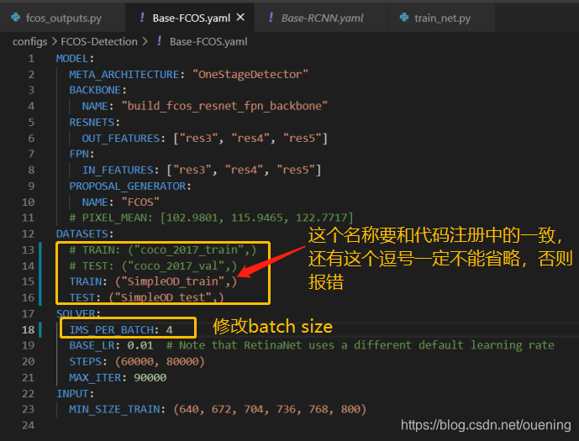
Task: Click the RetinaNet comment on line 19
Action: click(x=360, y=345)
